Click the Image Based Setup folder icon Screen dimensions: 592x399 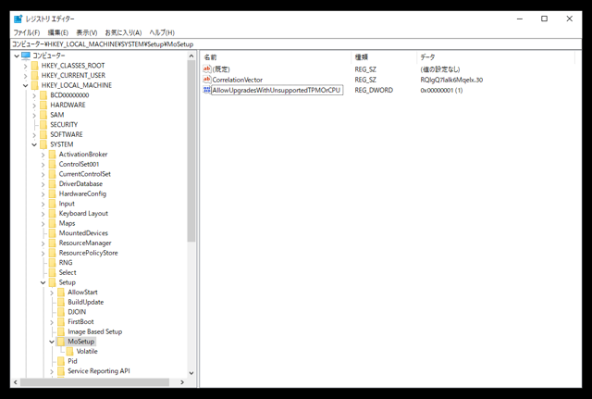tap(61, 331)
